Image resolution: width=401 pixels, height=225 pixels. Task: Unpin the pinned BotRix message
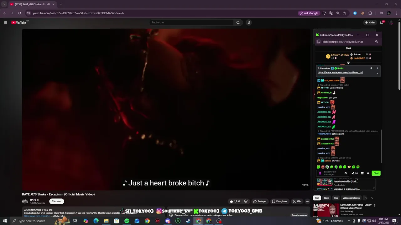[371, 68]
